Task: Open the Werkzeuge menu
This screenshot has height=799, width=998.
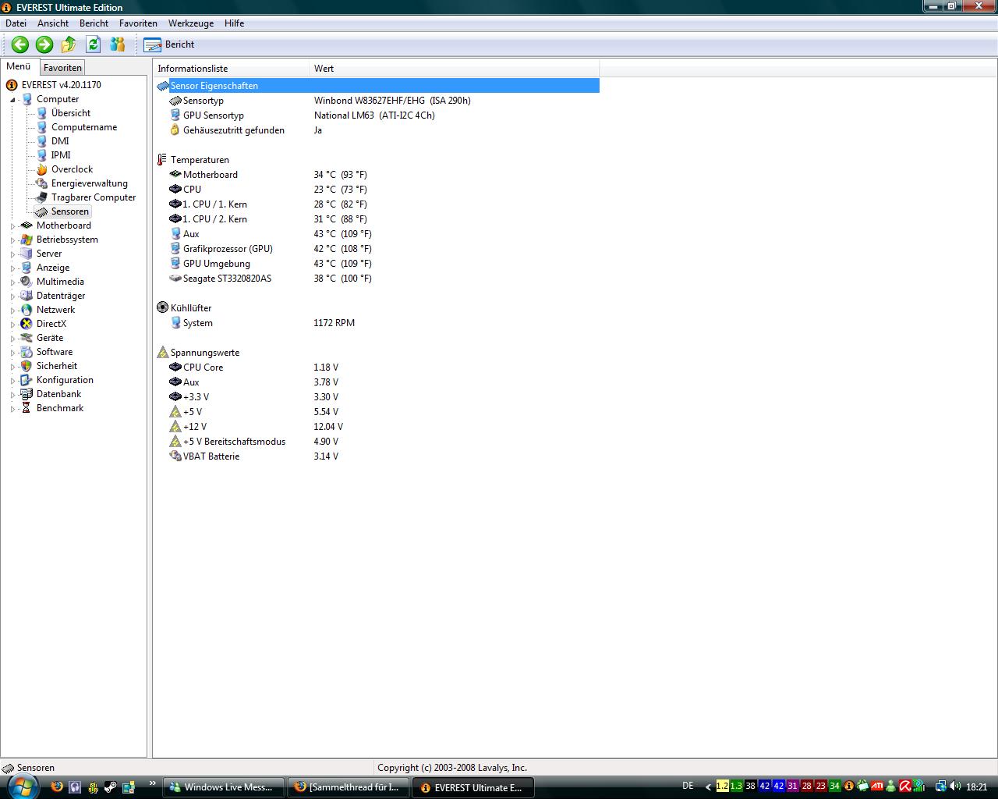Action: tap(190, 23)
